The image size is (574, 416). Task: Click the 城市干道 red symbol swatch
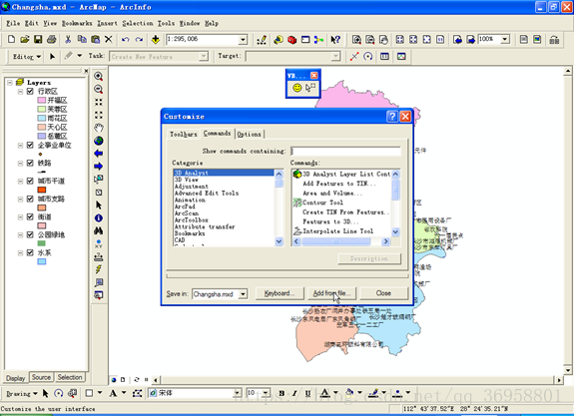42,190
